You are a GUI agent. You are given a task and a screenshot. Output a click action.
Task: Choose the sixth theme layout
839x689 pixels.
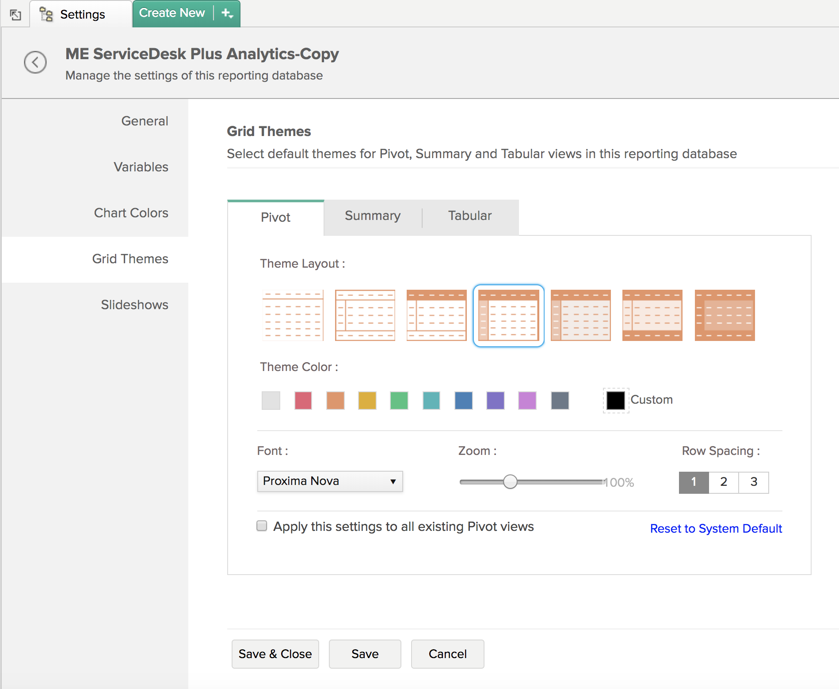tap(652, 315)
